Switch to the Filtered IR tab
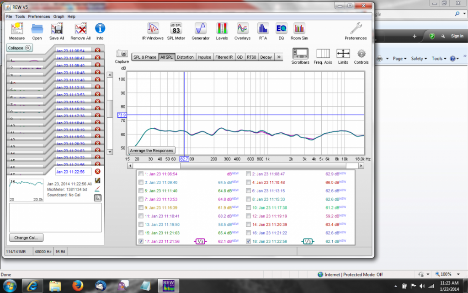Image resolution: width=468 pixels, height=293 pixels. point(224,57)
